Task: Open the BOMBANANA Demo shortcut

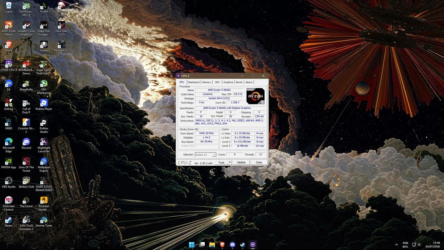Action: 26,68
